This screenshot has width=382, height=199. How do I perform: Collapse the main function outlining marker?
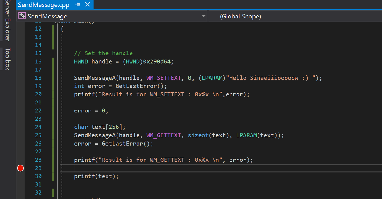coord(58,22)
